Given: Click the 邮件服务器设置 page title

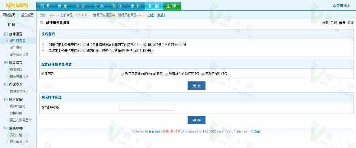Looking at the screenshot, I should (58, 22).
